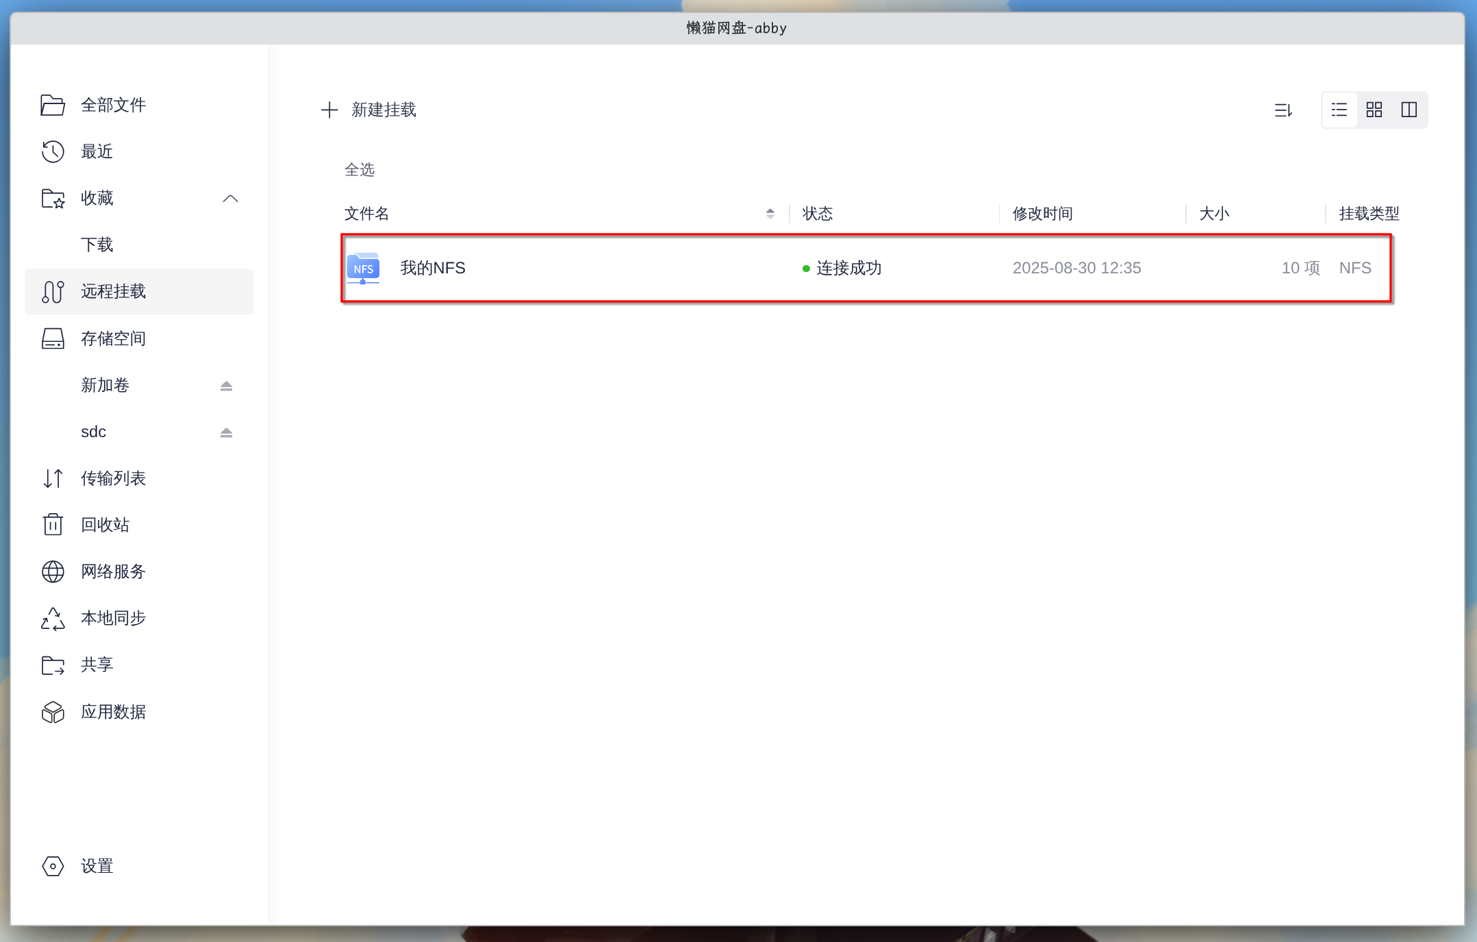This screenshot has width=1477, height=942.
Task: Click the plus icon for new mount
Action: [329, 110]
